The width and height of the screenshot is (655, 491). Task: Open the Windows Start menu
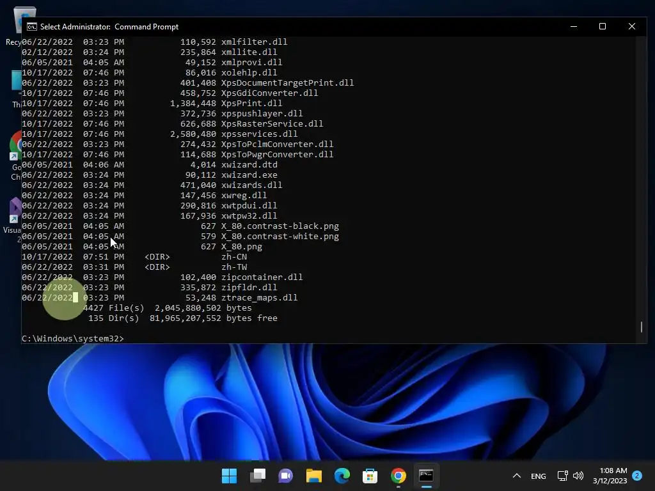[229, 476]
